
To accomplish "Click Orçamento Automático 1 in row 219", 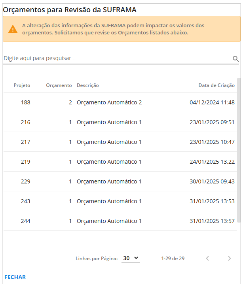I will [109, 162].
